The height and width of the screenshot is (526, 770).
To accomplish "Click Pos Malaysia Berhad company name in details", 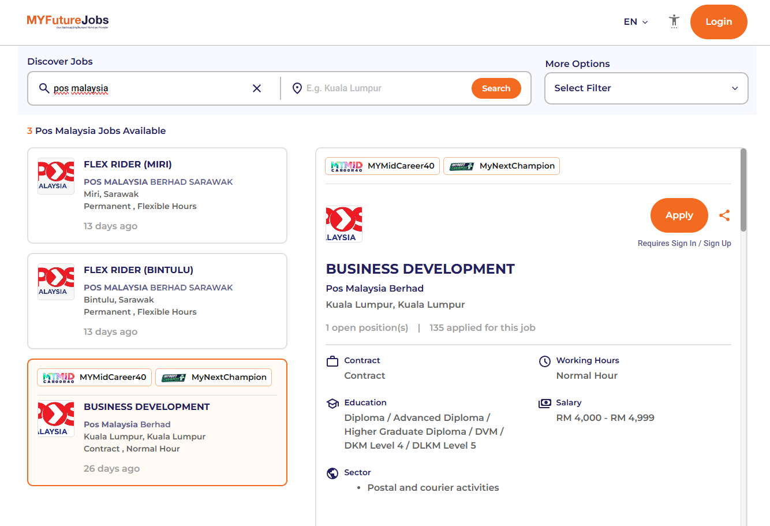I will click(375, 288).
